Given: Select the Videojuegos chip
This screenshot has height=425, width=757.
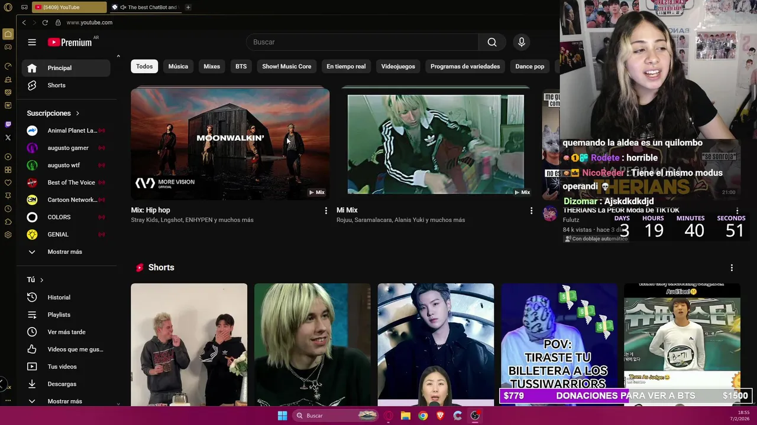Looking at the screenshot, I should [x=398, y=66].
